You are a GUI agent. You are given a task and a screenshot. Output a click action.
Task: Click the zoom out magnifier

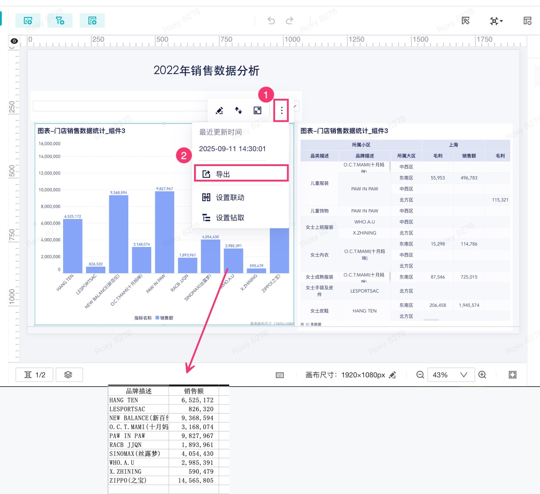(420, 375)
